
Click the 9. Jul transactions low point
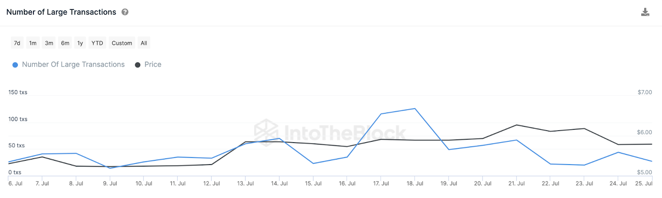click(110, 168)
